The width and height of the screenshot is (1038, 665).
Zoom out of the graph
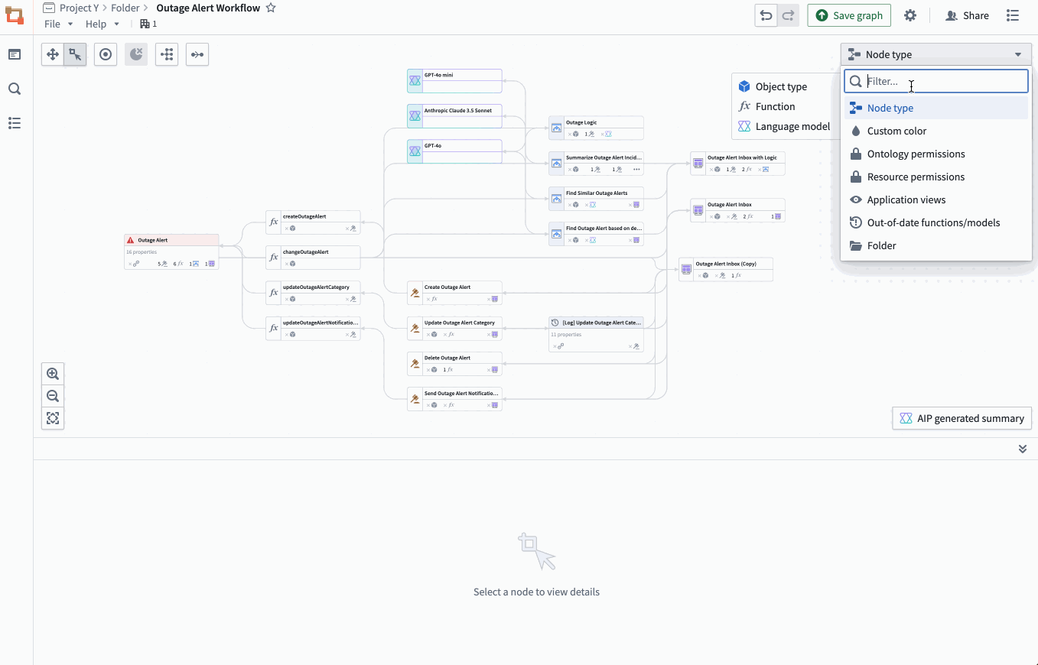point(53,396)
